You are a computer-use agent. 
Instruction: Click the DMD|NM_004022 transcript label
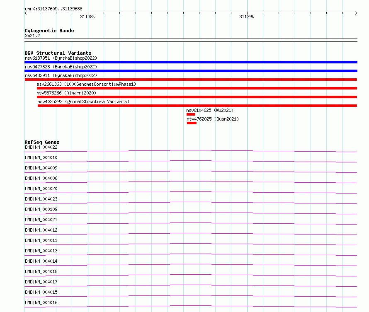click(41, 147)
